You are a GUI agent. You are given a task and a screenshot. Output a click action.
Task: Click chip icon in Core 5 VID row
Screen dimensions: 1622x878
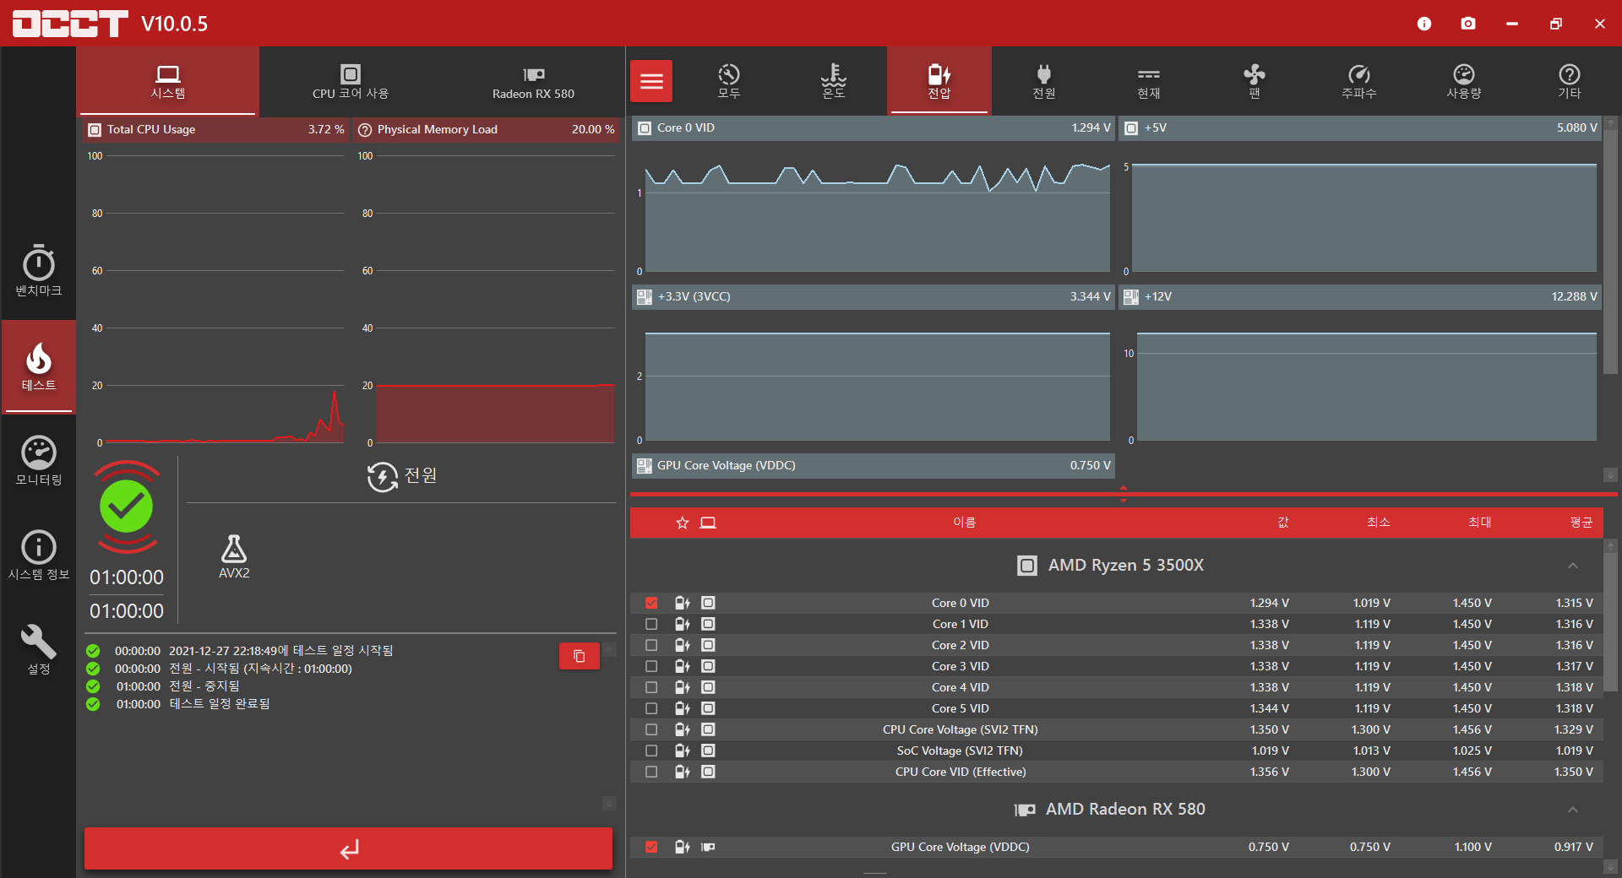[x=708, y=708]
